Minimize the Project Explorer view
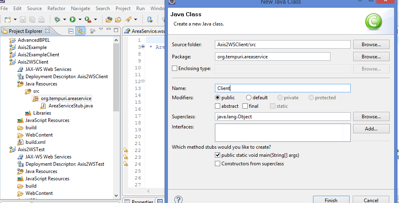This screenshot has width=399, height=203. click(x=109, y=30)
